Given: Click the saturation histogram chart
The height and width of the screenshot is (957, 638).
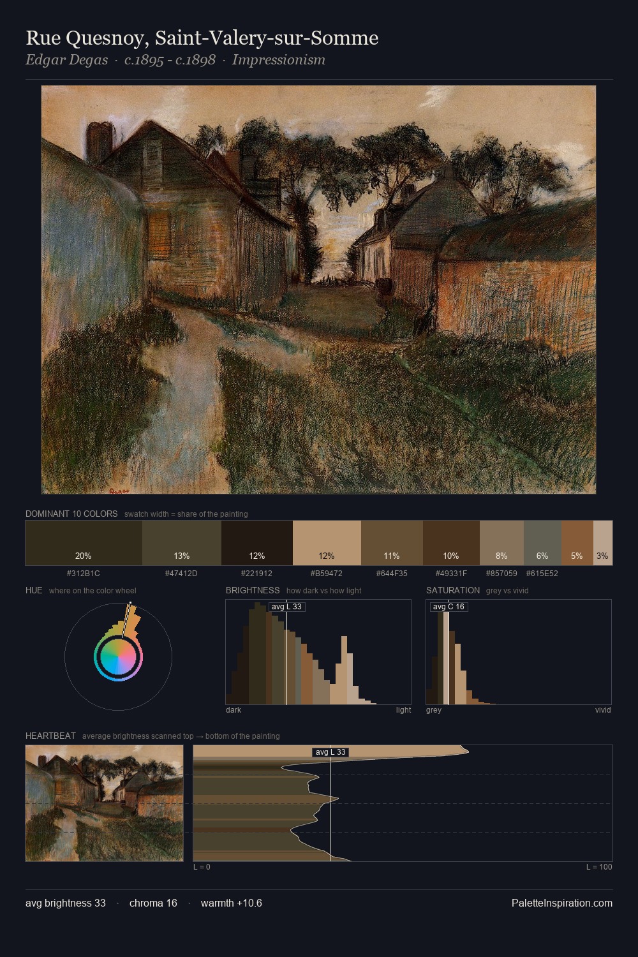Looking at the screenshot, I should 519,652.
